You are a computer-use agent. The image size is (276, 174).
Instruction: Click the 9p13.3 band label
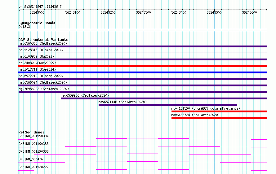click(x=24, y=27)
